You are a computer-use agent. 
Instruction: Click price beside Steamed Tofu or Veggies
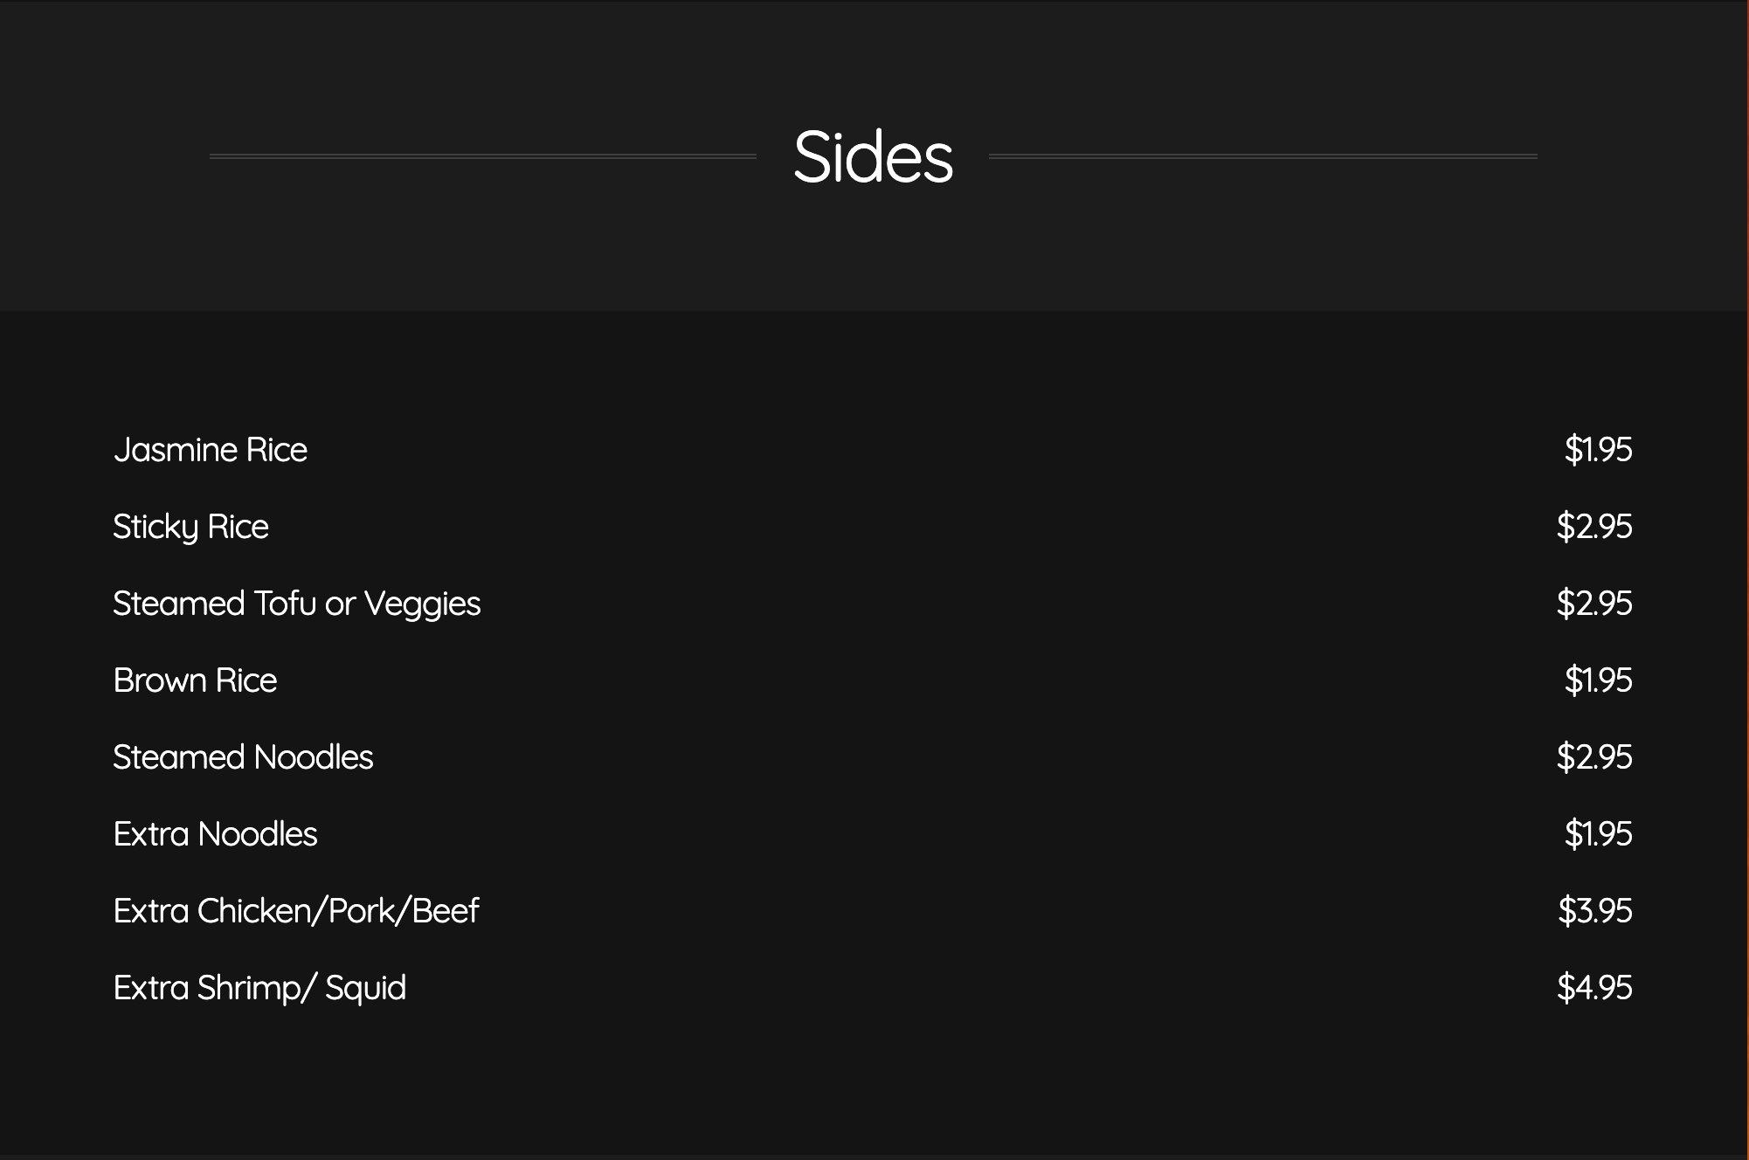click(1593, 604)
